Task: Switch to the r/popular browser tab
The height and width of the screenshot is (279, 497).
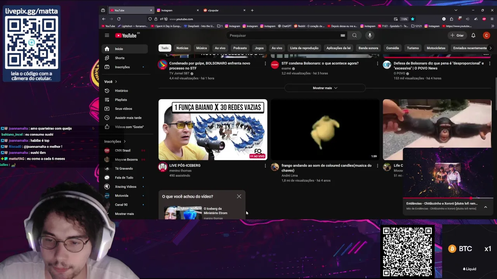Action: [224, 10]
